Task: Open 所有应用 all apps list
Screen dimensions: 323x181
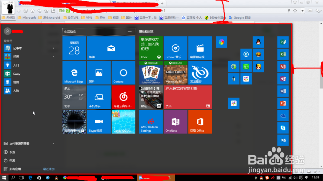Action: click(12, 169)
